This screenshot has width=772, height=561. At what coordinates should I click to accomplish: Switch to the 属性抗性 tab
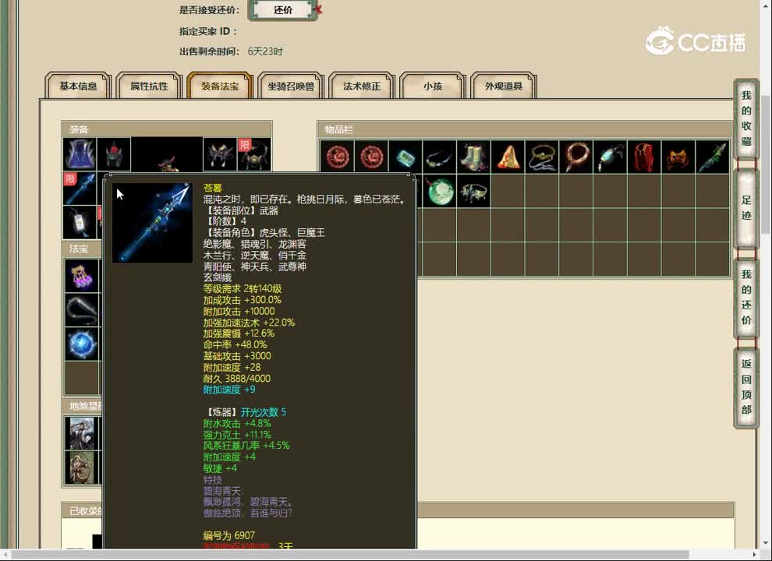click(149, 86)
